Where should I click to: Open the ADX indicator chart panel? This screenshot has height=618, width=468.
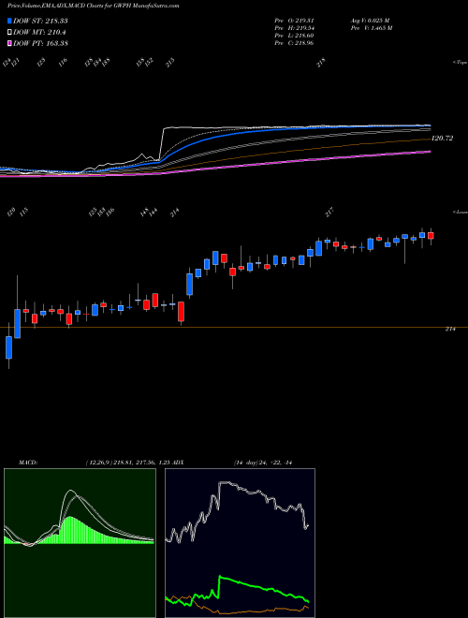tap(240, 543)
